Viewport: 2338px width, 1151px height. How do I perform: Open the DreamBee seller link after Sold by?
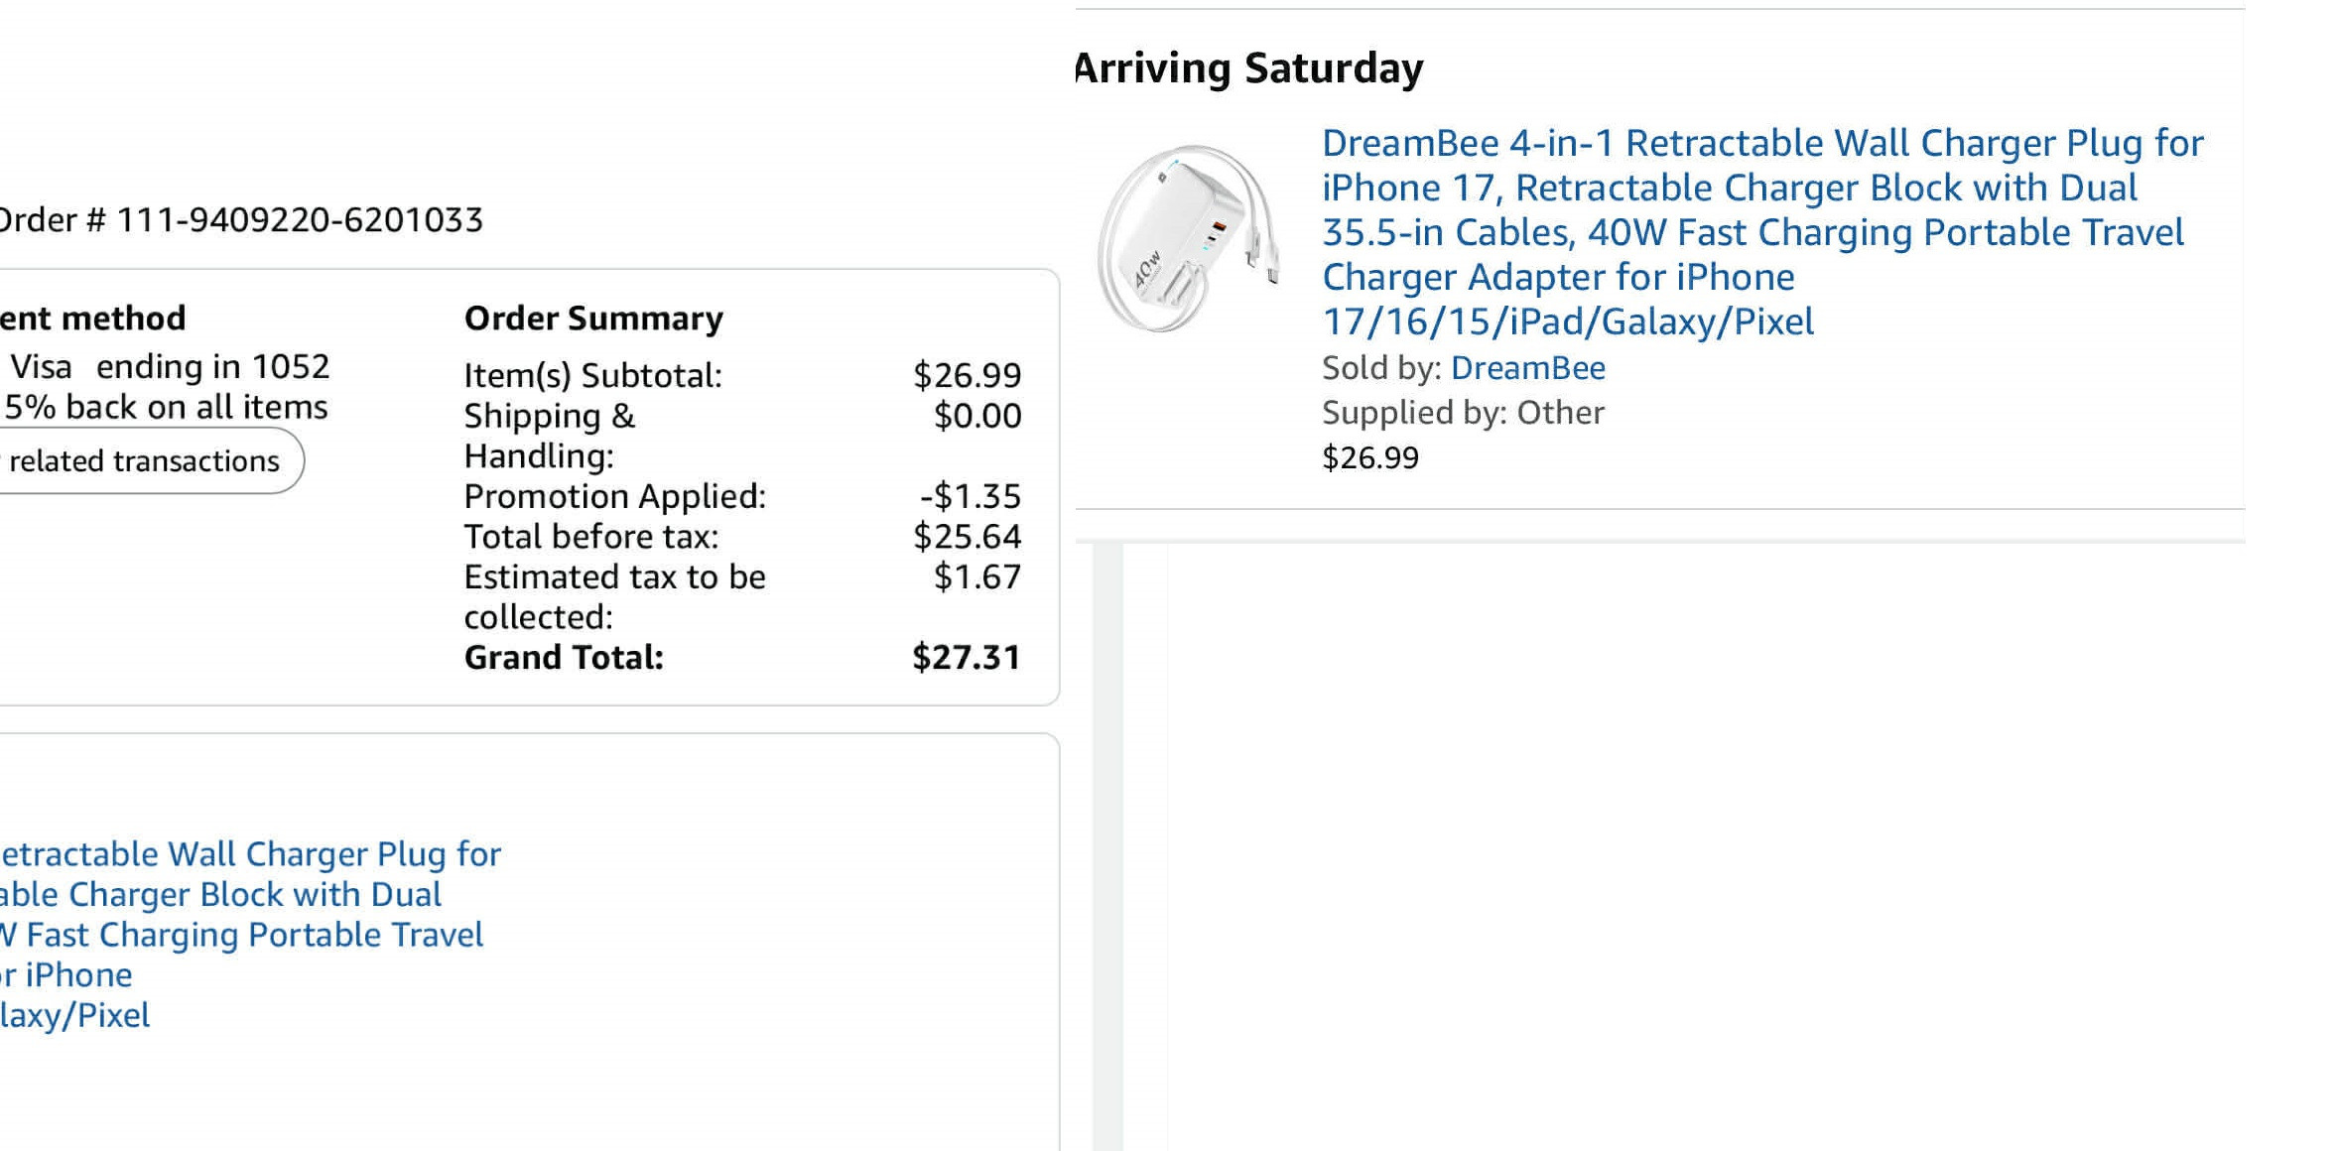[1527, 368]
